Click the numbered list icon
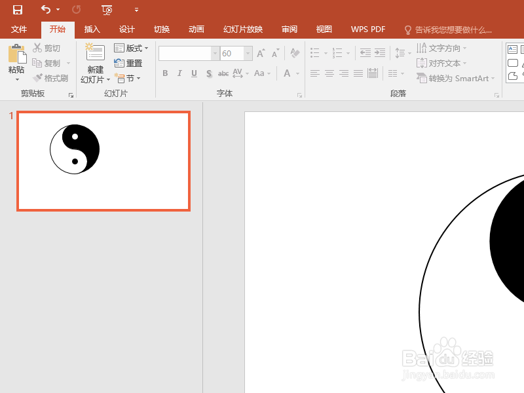Screen dimensions: 524x393 tap(337, 53)
